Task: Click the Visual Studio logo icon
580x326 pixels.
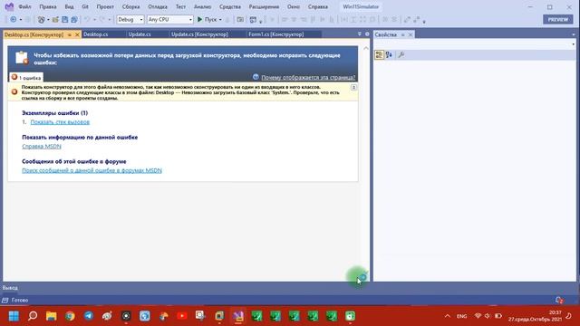Action: tap(9, 6)
